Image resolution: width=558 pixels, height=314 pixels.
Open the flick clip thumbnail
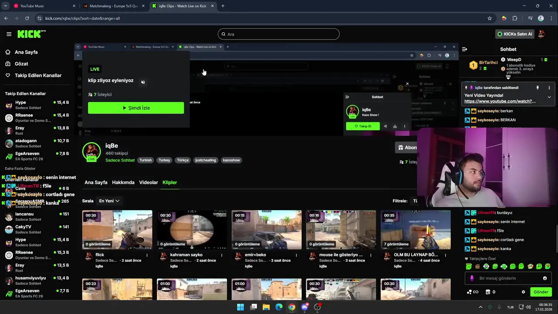point(117,230)
